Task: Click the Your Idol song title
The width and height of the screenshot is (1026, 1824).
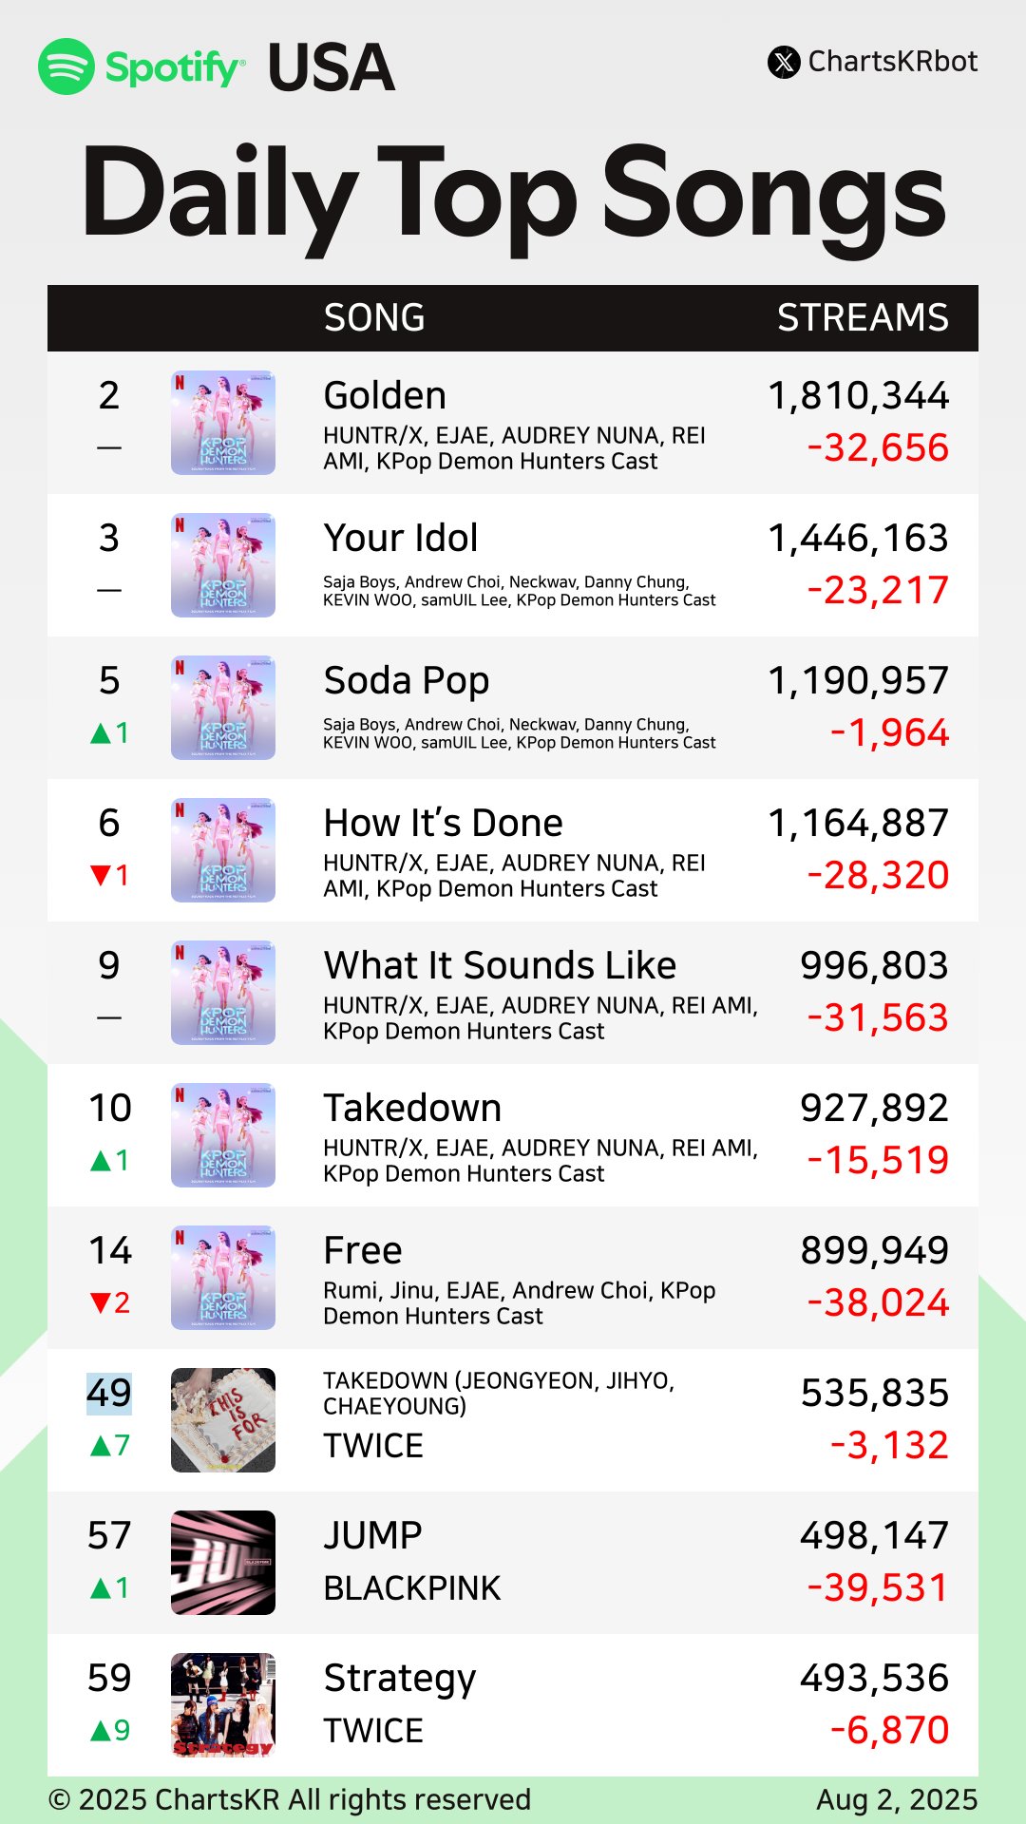Action: pyautogui.click(x=400, y=539)
